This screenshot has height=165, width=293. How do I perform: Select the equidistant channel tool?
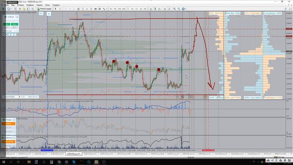[x=78, y=9]
